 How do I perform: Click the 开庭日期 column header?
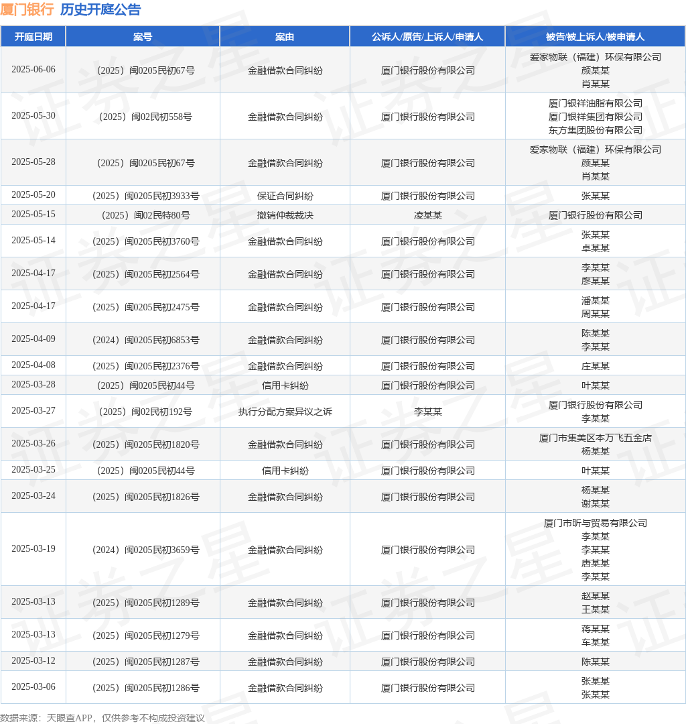pyautogui.click(x=33, y=36)
